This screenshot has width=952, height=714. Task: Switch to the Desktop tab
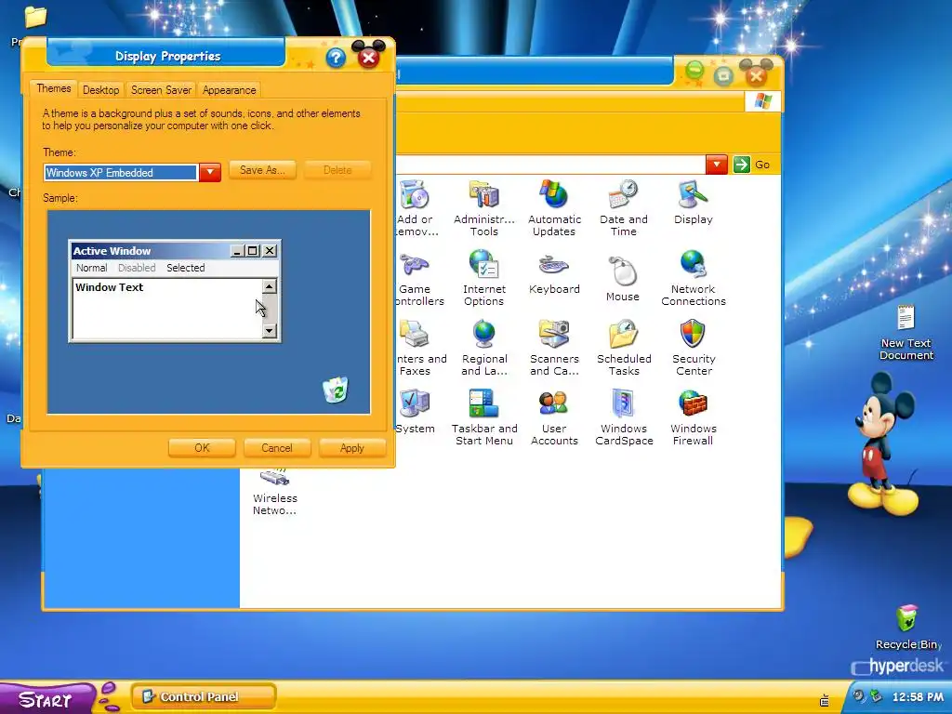click(100, 90)
